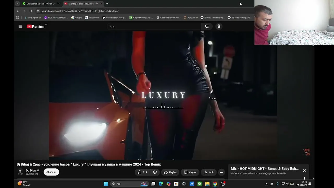This screenshot has height=188, width=334.
Task: Close the Uhuryaman Stream tab
Action: (59, 4)
